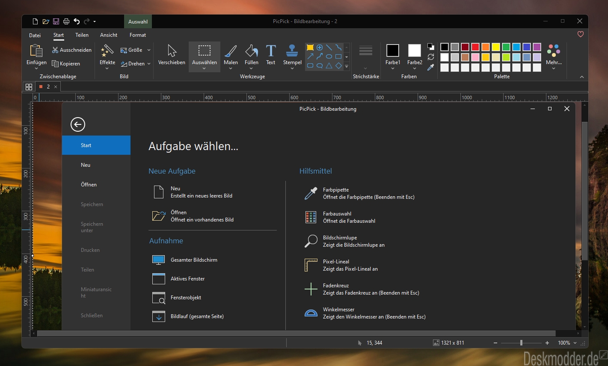
Task: Switch to the Ansicht ribbon tab
Action: (109, 35)
